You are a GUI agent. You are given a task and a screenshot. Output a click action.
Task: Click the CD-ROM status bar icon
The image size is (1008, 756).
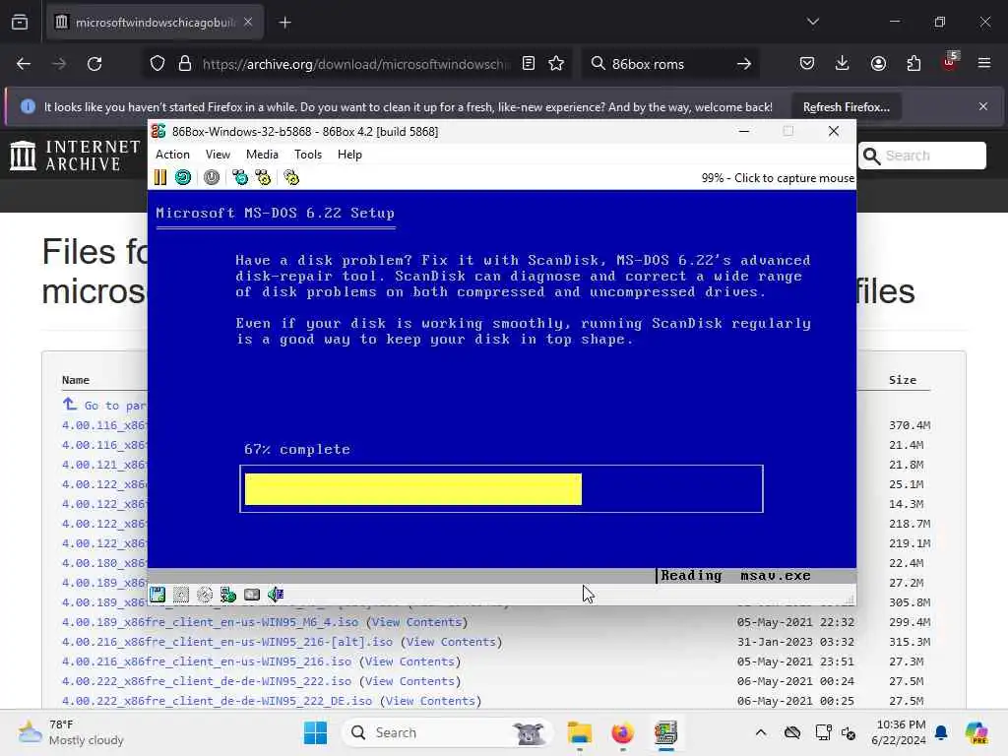click(x=205, y=595)
